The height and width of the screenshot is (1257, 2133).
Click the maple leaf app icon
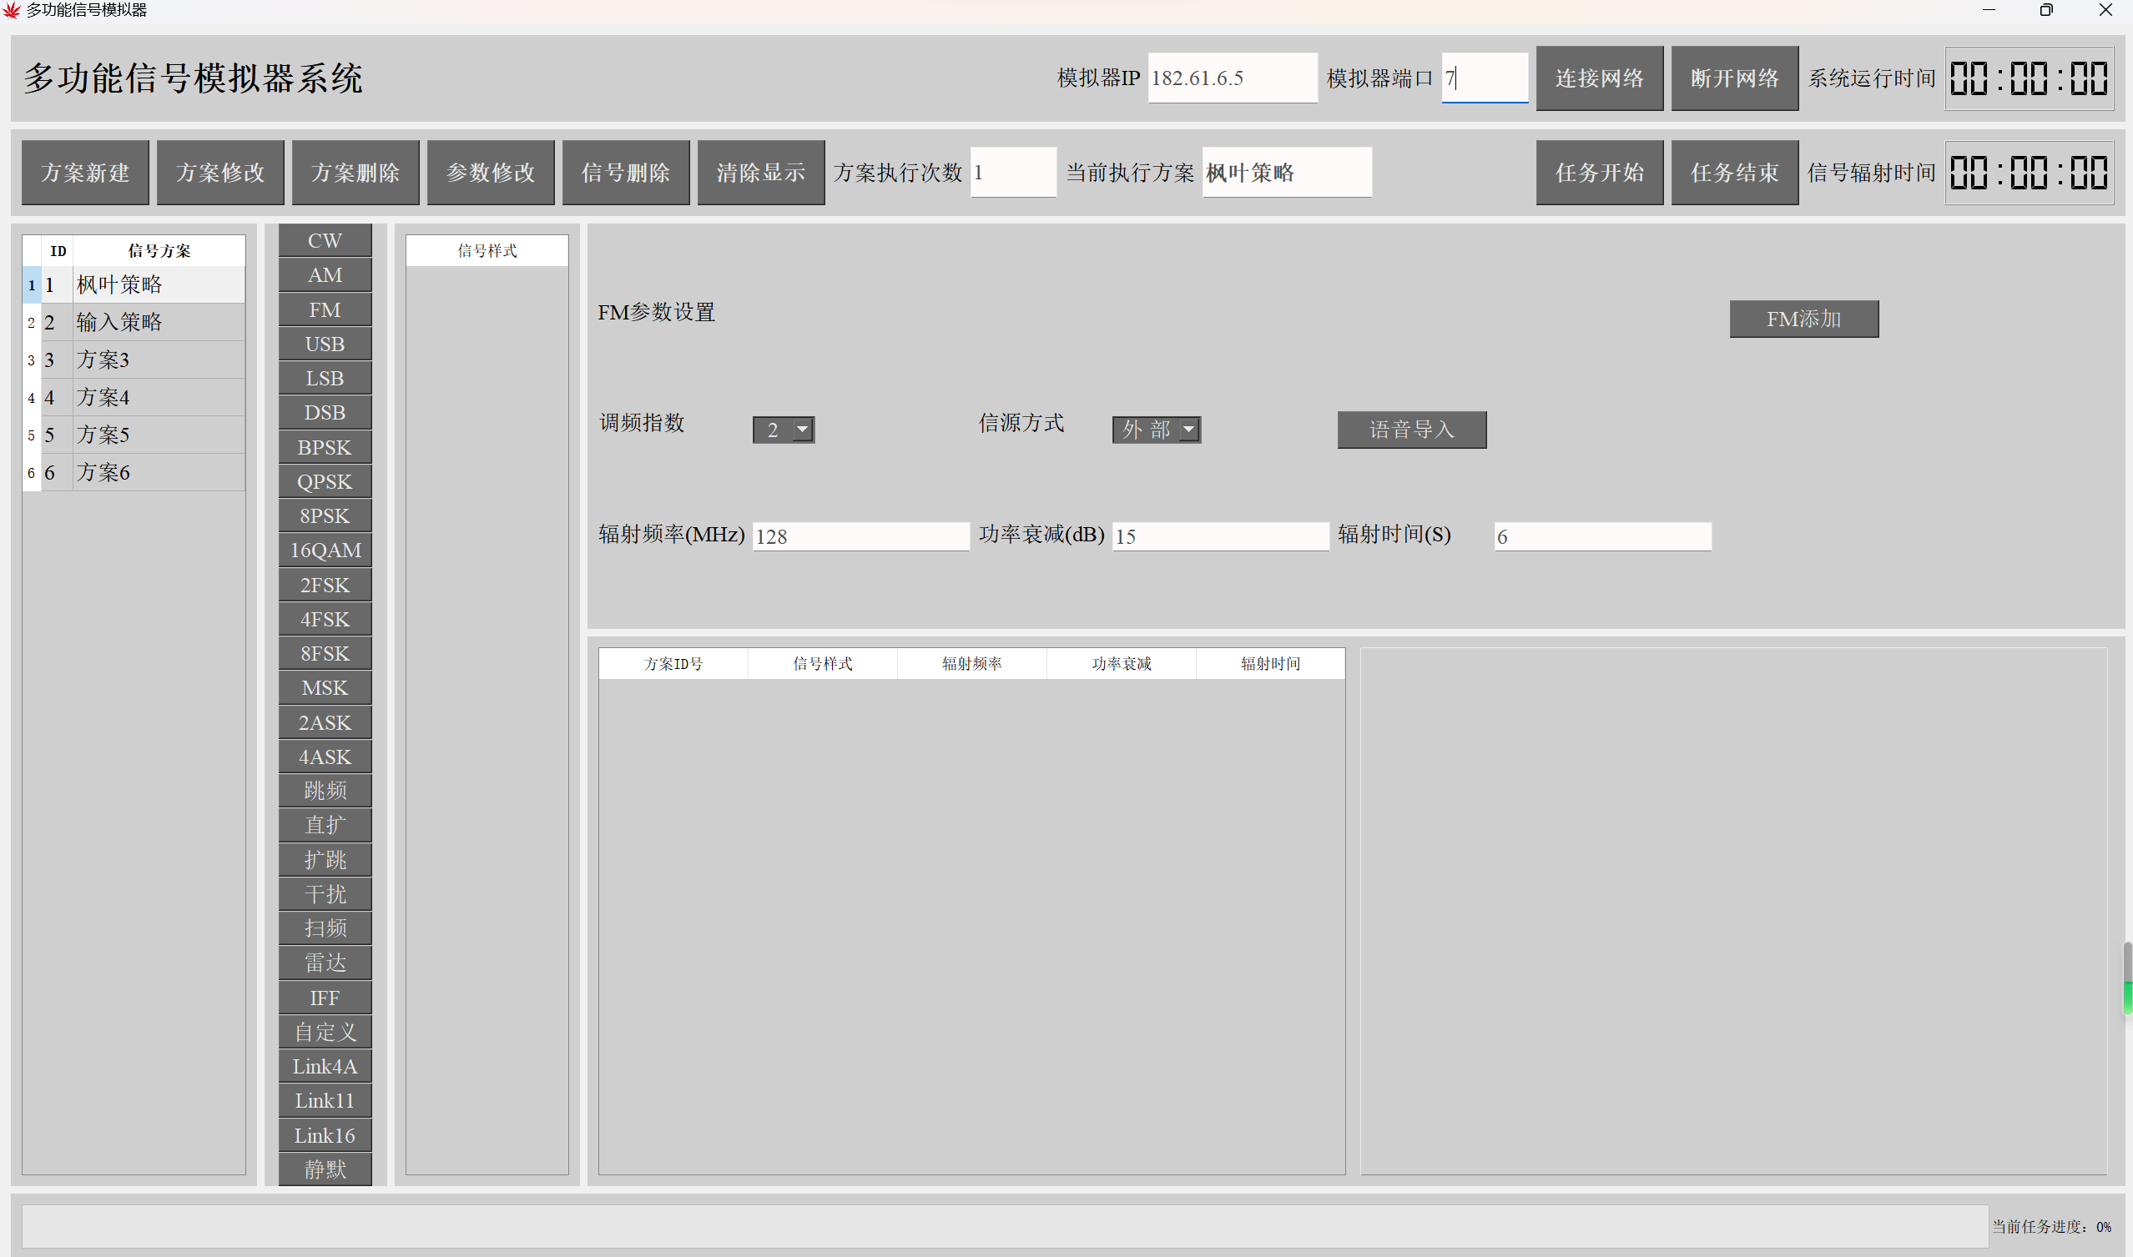click(x=12, y=10)
